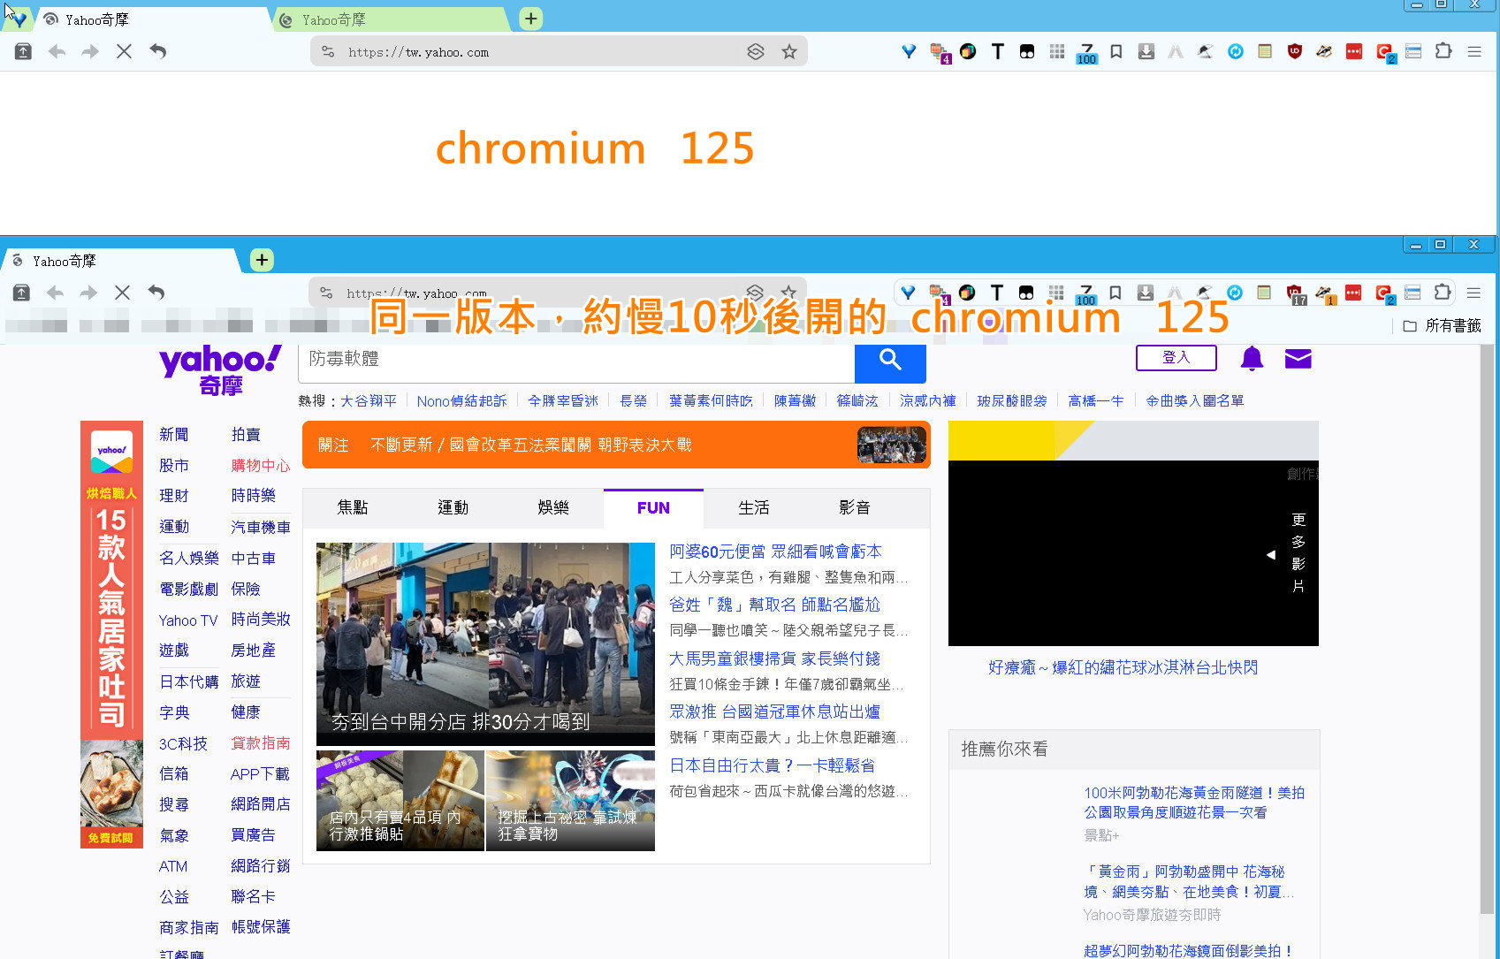Open the 新聞 sidebar link
Image resolution: width=1500 pixels, height=959 pixels.
click(x=174, y=434)
